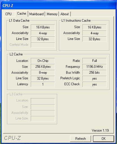Screen dimensions: 117x144
Task: Click L1 Data Cache line size 32 Bytes field
Action: pos(43,39)
